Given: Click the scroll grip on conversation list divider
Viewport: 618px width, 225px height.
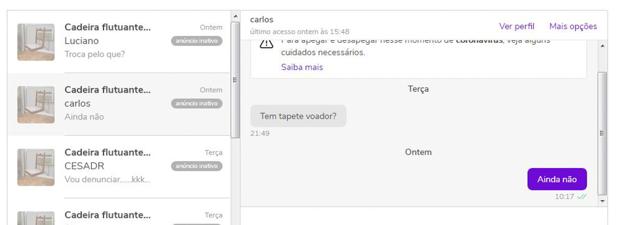Looking at the screenshot, I should coord(235,79).
